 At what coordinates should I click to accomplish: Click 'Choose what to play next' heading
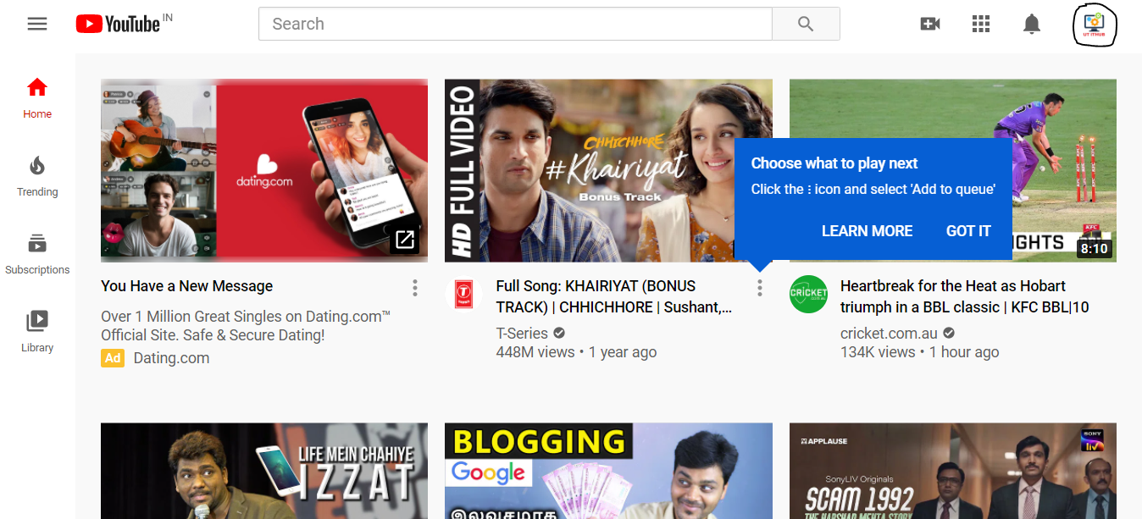click(x=834, y=163)
